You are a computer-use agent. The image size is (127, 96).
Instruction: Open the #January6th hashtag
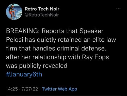point(24,74)
